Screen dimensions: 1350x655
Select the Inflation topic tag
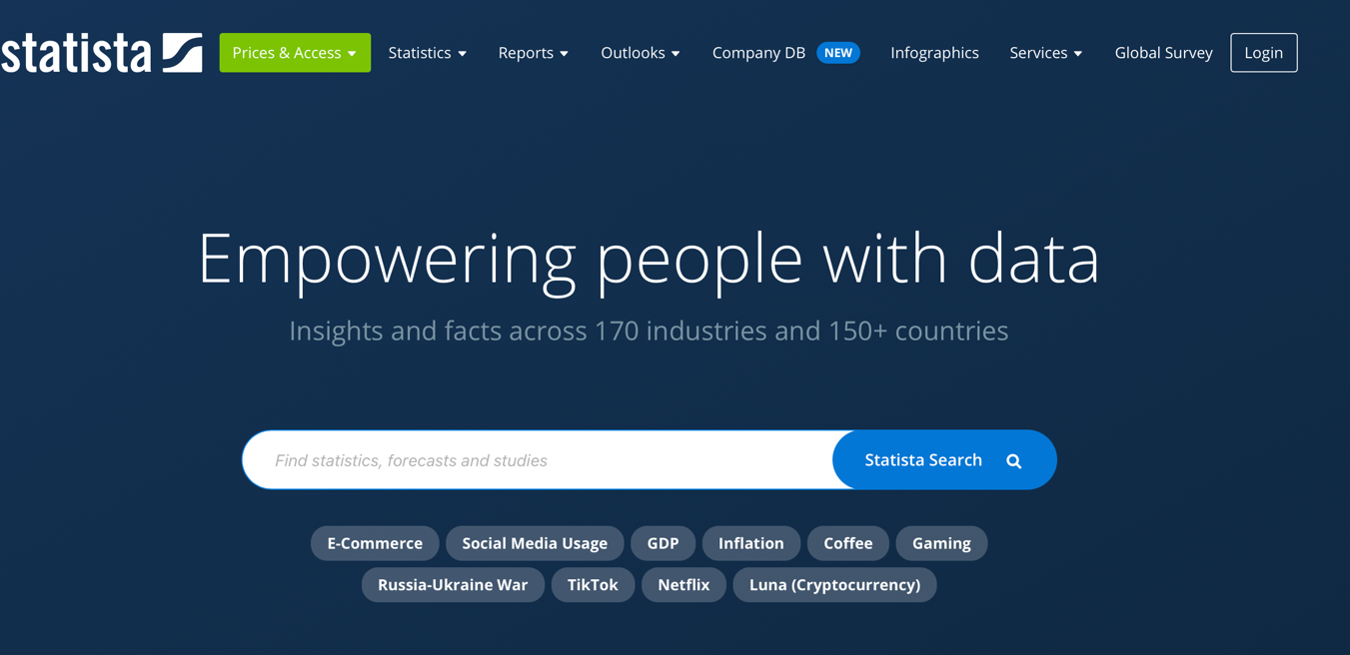click(x=750, y=543)
